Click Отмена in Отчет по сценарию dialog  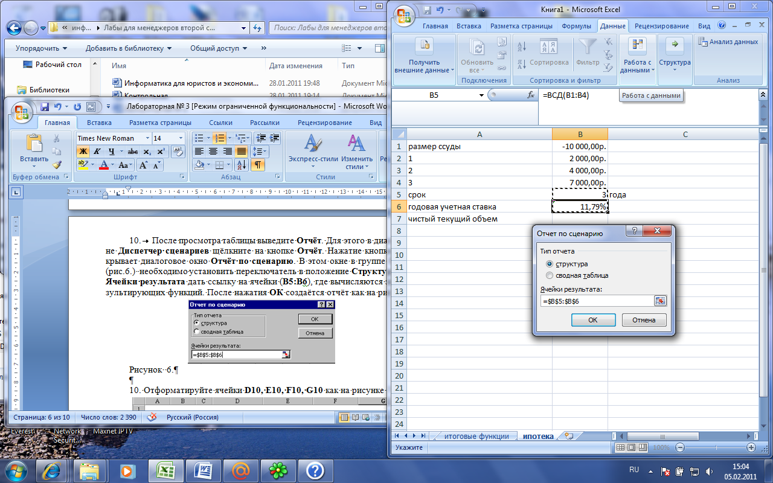644,320
